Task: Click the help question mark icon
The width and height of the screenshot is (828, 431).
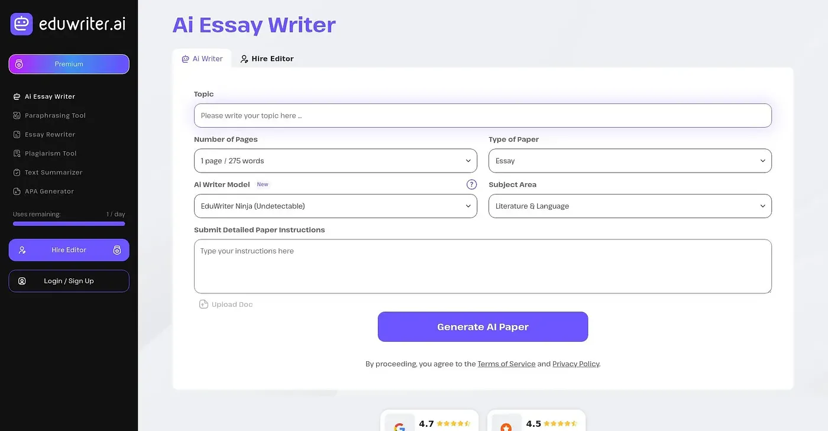Action: (471, 184)
